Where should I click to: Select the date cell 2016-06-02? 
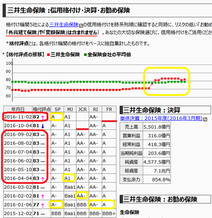pos(18,161)
